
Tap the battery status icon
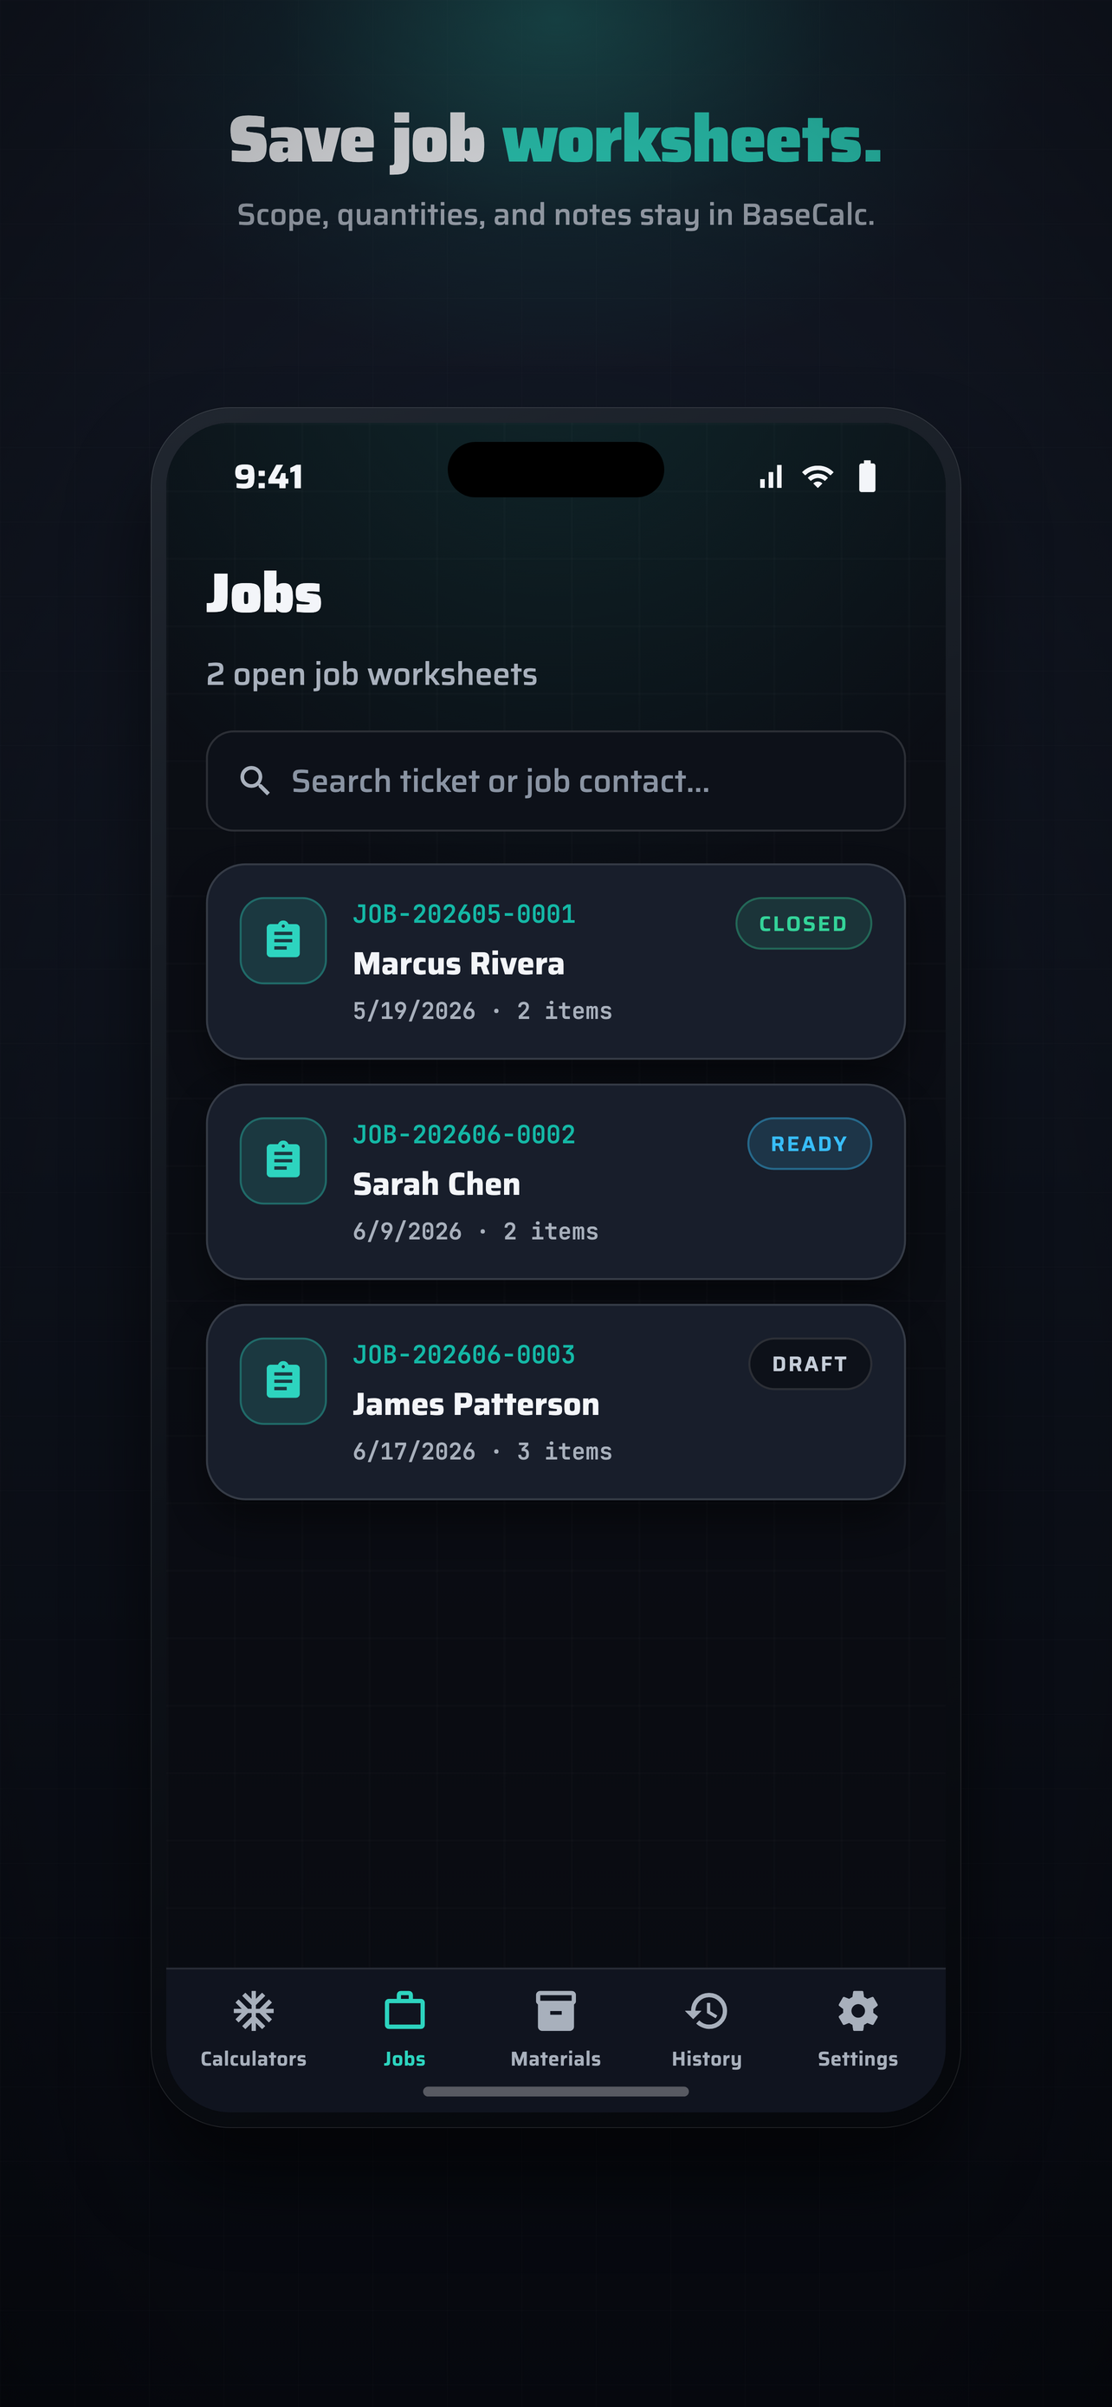[868, 477]
